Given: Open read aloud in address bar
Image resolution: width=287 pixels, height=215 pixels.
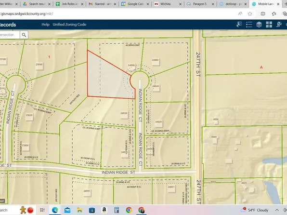Looking at the screenshot, I should [x=240, y=14].
